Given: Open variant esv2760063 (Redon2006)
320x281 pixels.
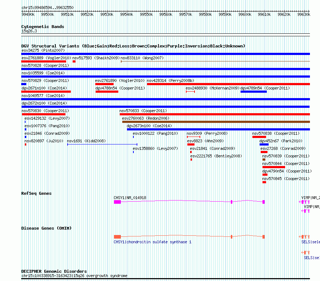Looking at the screenshot, I should pos(146,118).
